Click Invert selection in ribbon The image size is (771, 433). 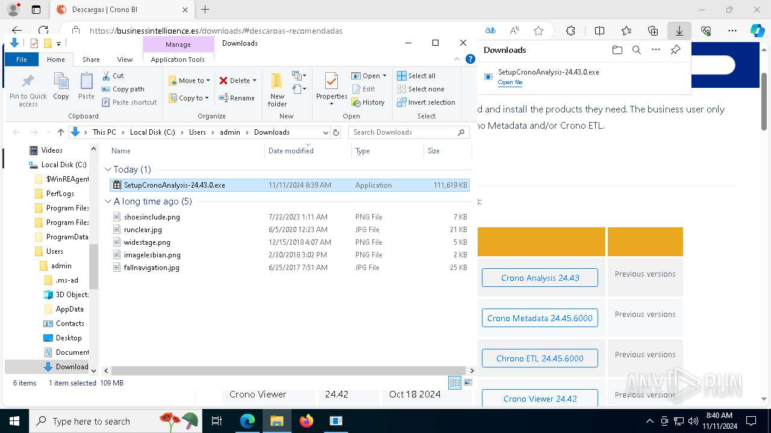pyautogui.click(x=426, y=102)
